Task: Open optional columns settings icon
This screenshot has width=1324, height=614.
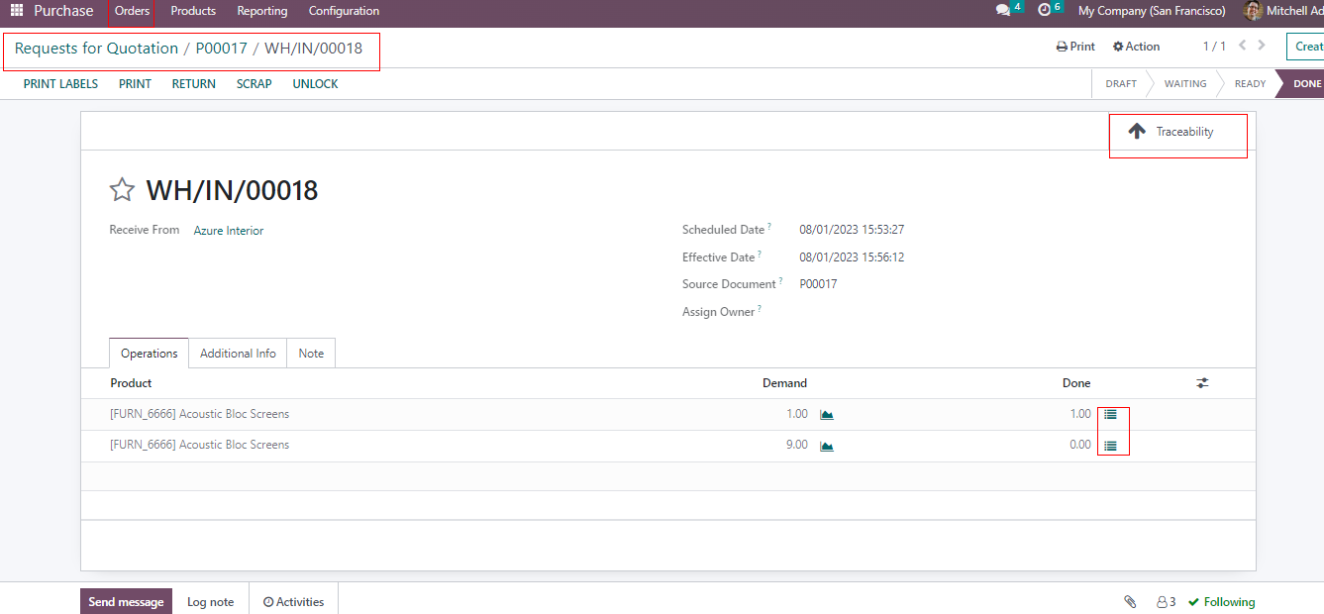Action: point(1202,383)
